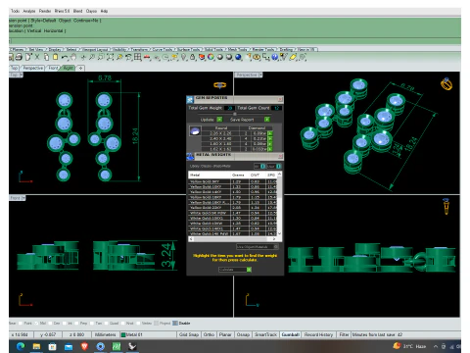Open the Perspective viewport title dropdown
This screenshot has width=470, height=353.
click(x=260, y=75)
